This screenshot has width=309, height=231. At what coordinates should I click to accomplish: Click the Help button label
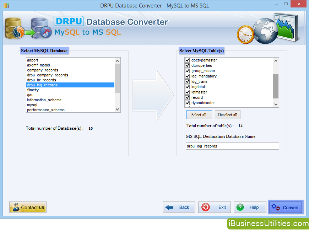click(x=254, y=207)
